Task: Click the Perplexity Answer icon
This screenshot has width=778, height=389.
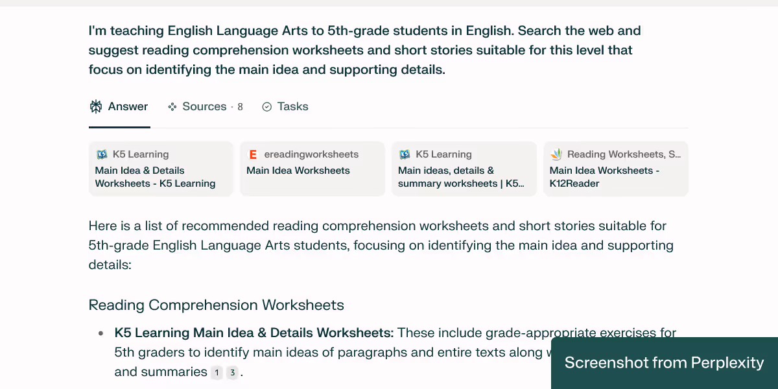Action: pyautogui.click(x=96, y=107)
